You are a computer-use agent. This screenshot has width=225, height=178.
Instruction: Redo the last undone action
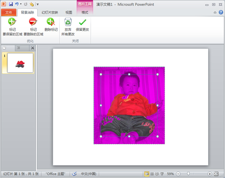coord(25,4)
